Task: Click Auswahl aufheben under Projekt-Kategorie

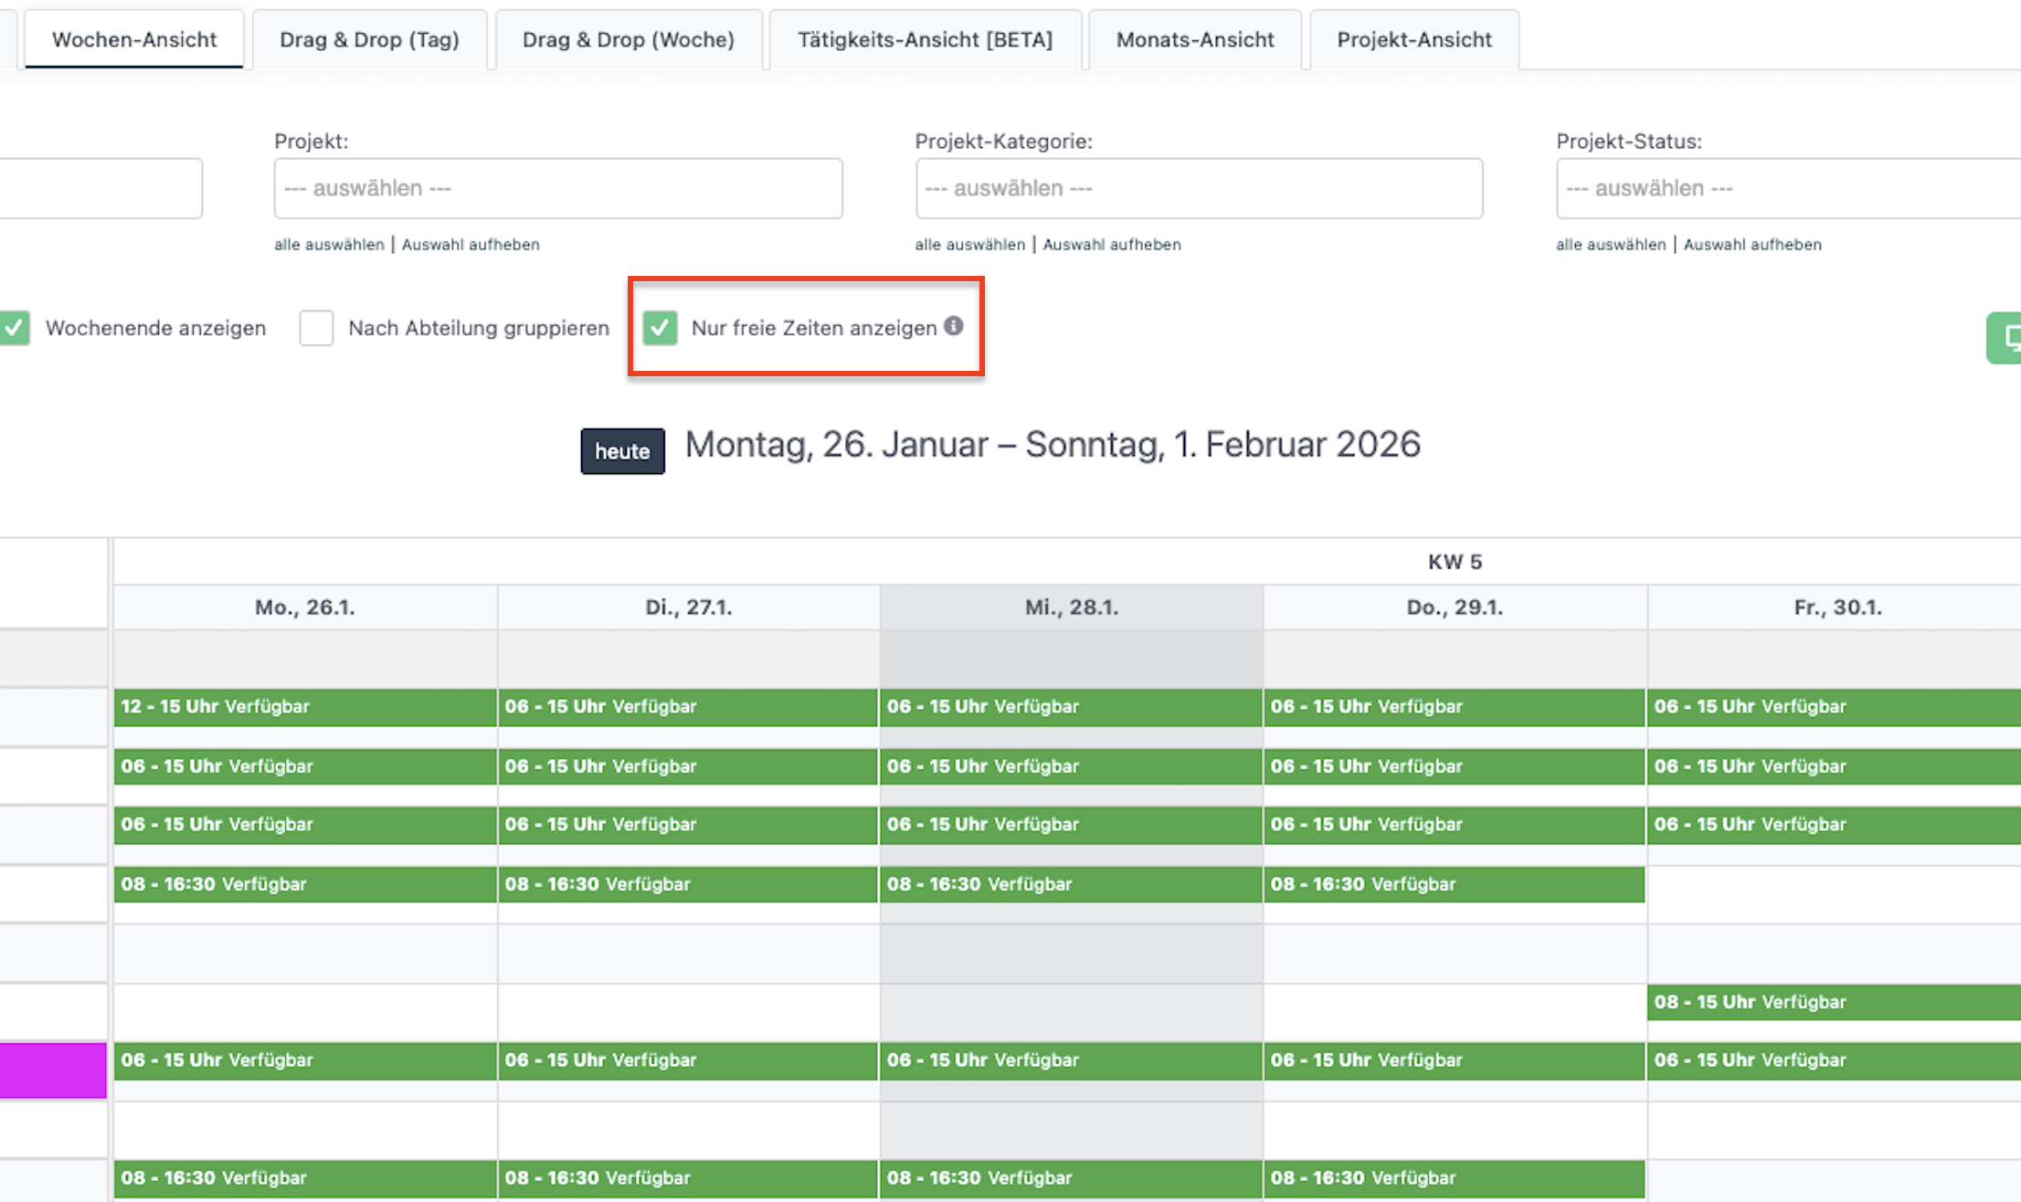Action: (1111, 245)
